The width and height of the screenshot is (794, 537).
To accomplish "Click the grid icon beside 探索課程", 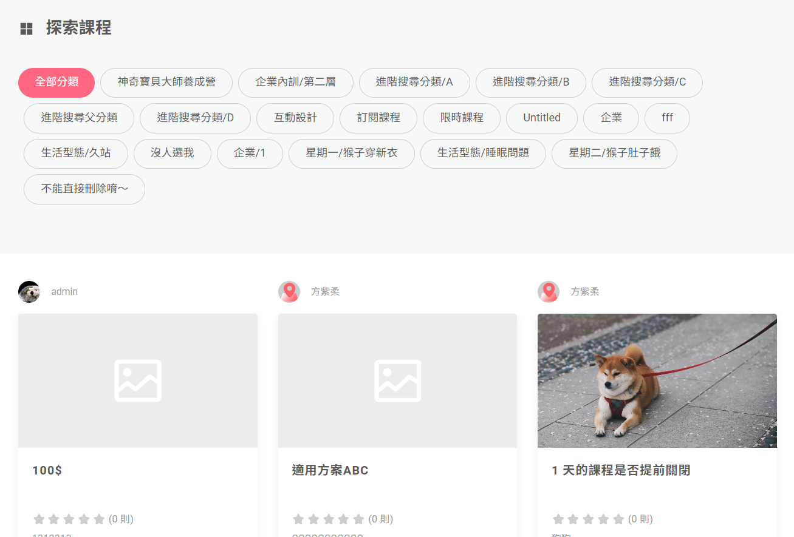I will click(26, 29).
